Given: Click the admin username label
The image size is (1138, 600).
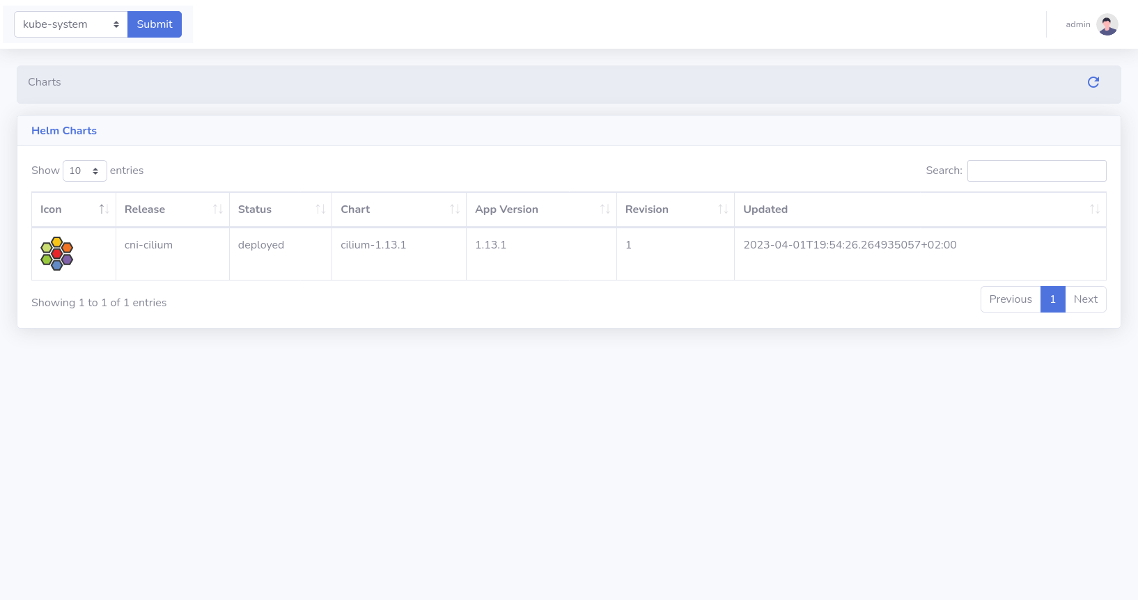Looking at the screenshot, I should (1077, 24).
